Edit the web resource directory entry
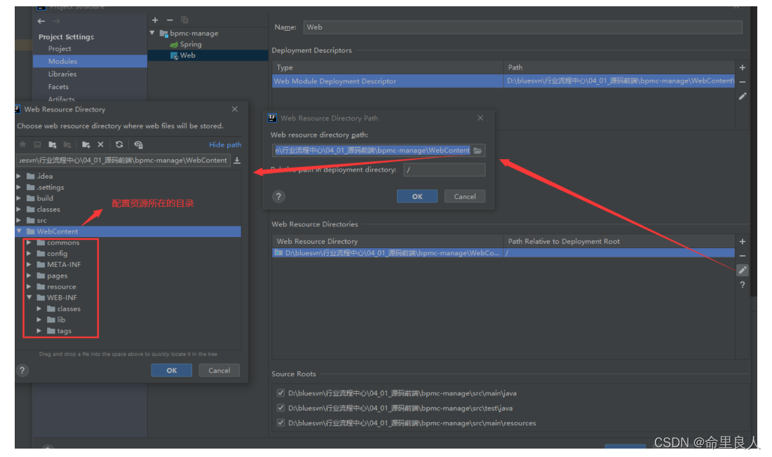This screenshot has width=772, height=457. pyautogui.click(x=743, y=270)
